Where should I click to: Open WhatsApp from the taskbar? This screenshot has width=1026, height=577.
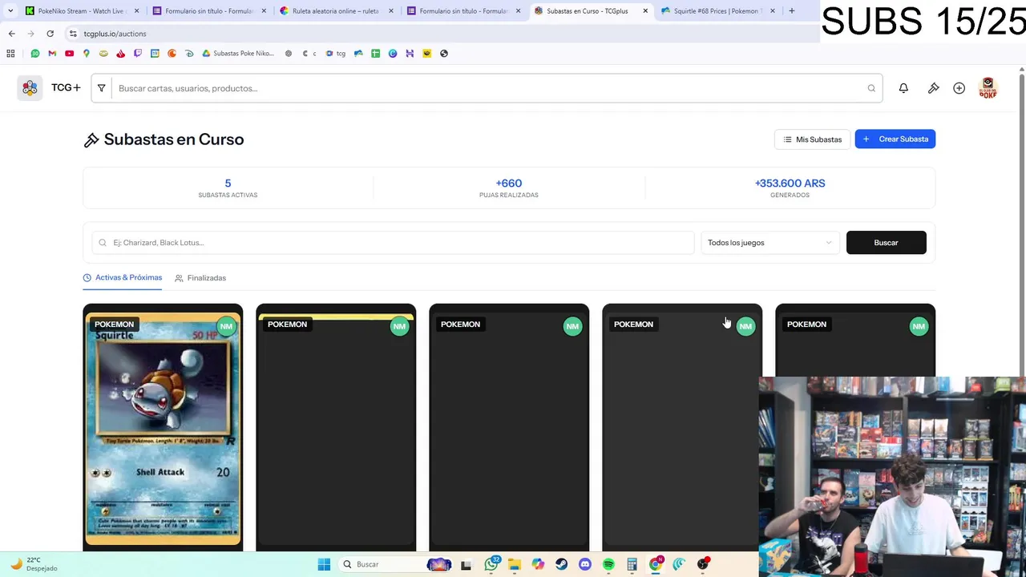(491, 564)
